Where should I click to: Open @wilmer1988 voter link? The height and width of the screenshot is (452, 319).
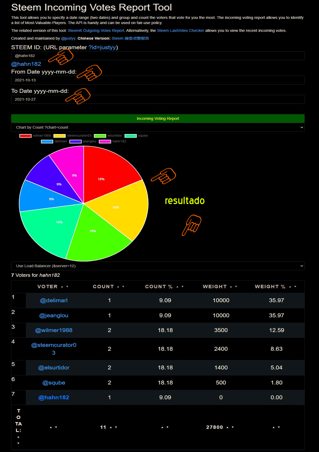[x=54, y=330]
